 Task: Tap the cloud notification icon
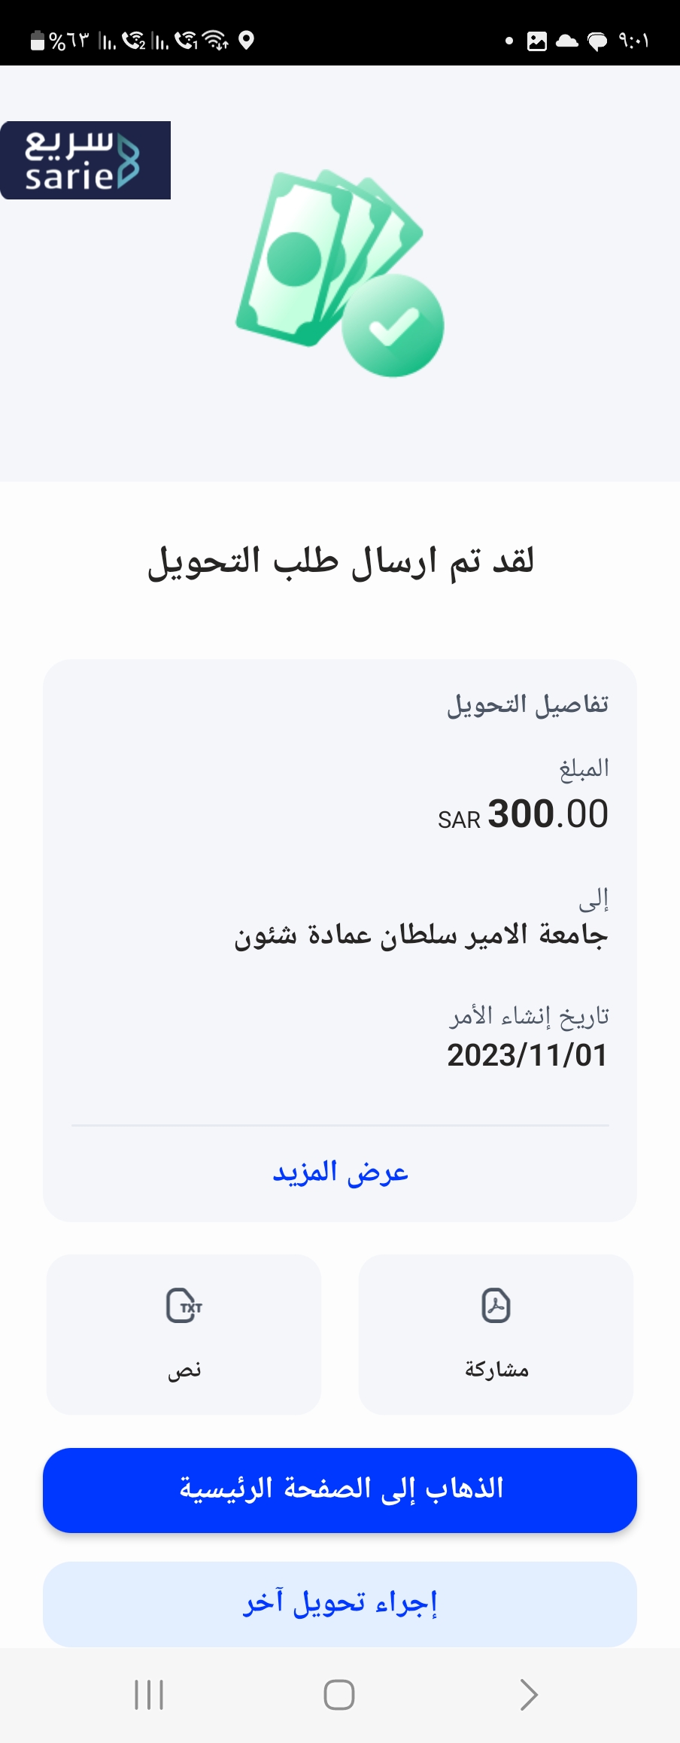[x=566, y=41]
